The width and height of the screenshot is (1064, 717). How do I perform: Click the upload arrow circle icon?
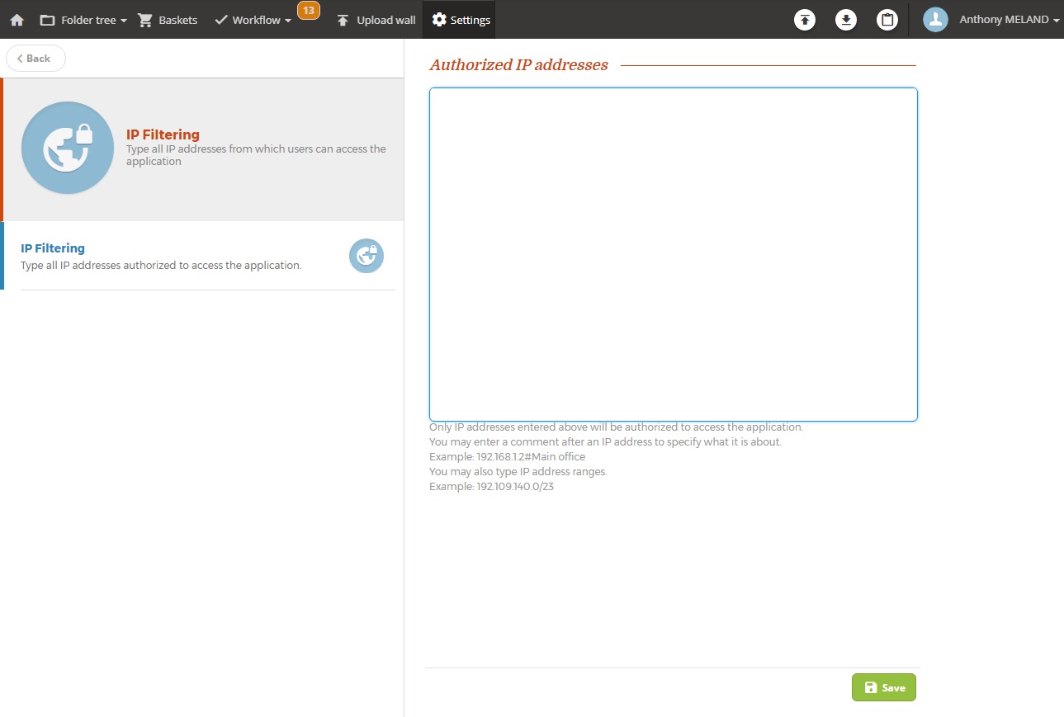[805, 20]
